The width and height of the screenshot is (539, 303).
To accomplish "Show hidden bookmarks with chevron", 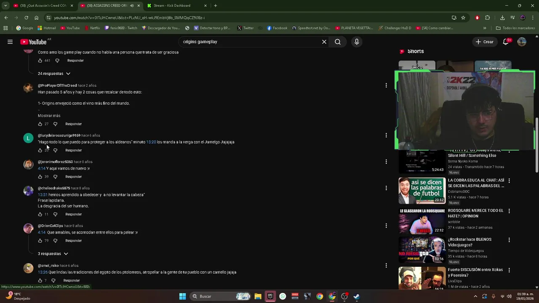I will pyautogui.click(x=485, y=28).
